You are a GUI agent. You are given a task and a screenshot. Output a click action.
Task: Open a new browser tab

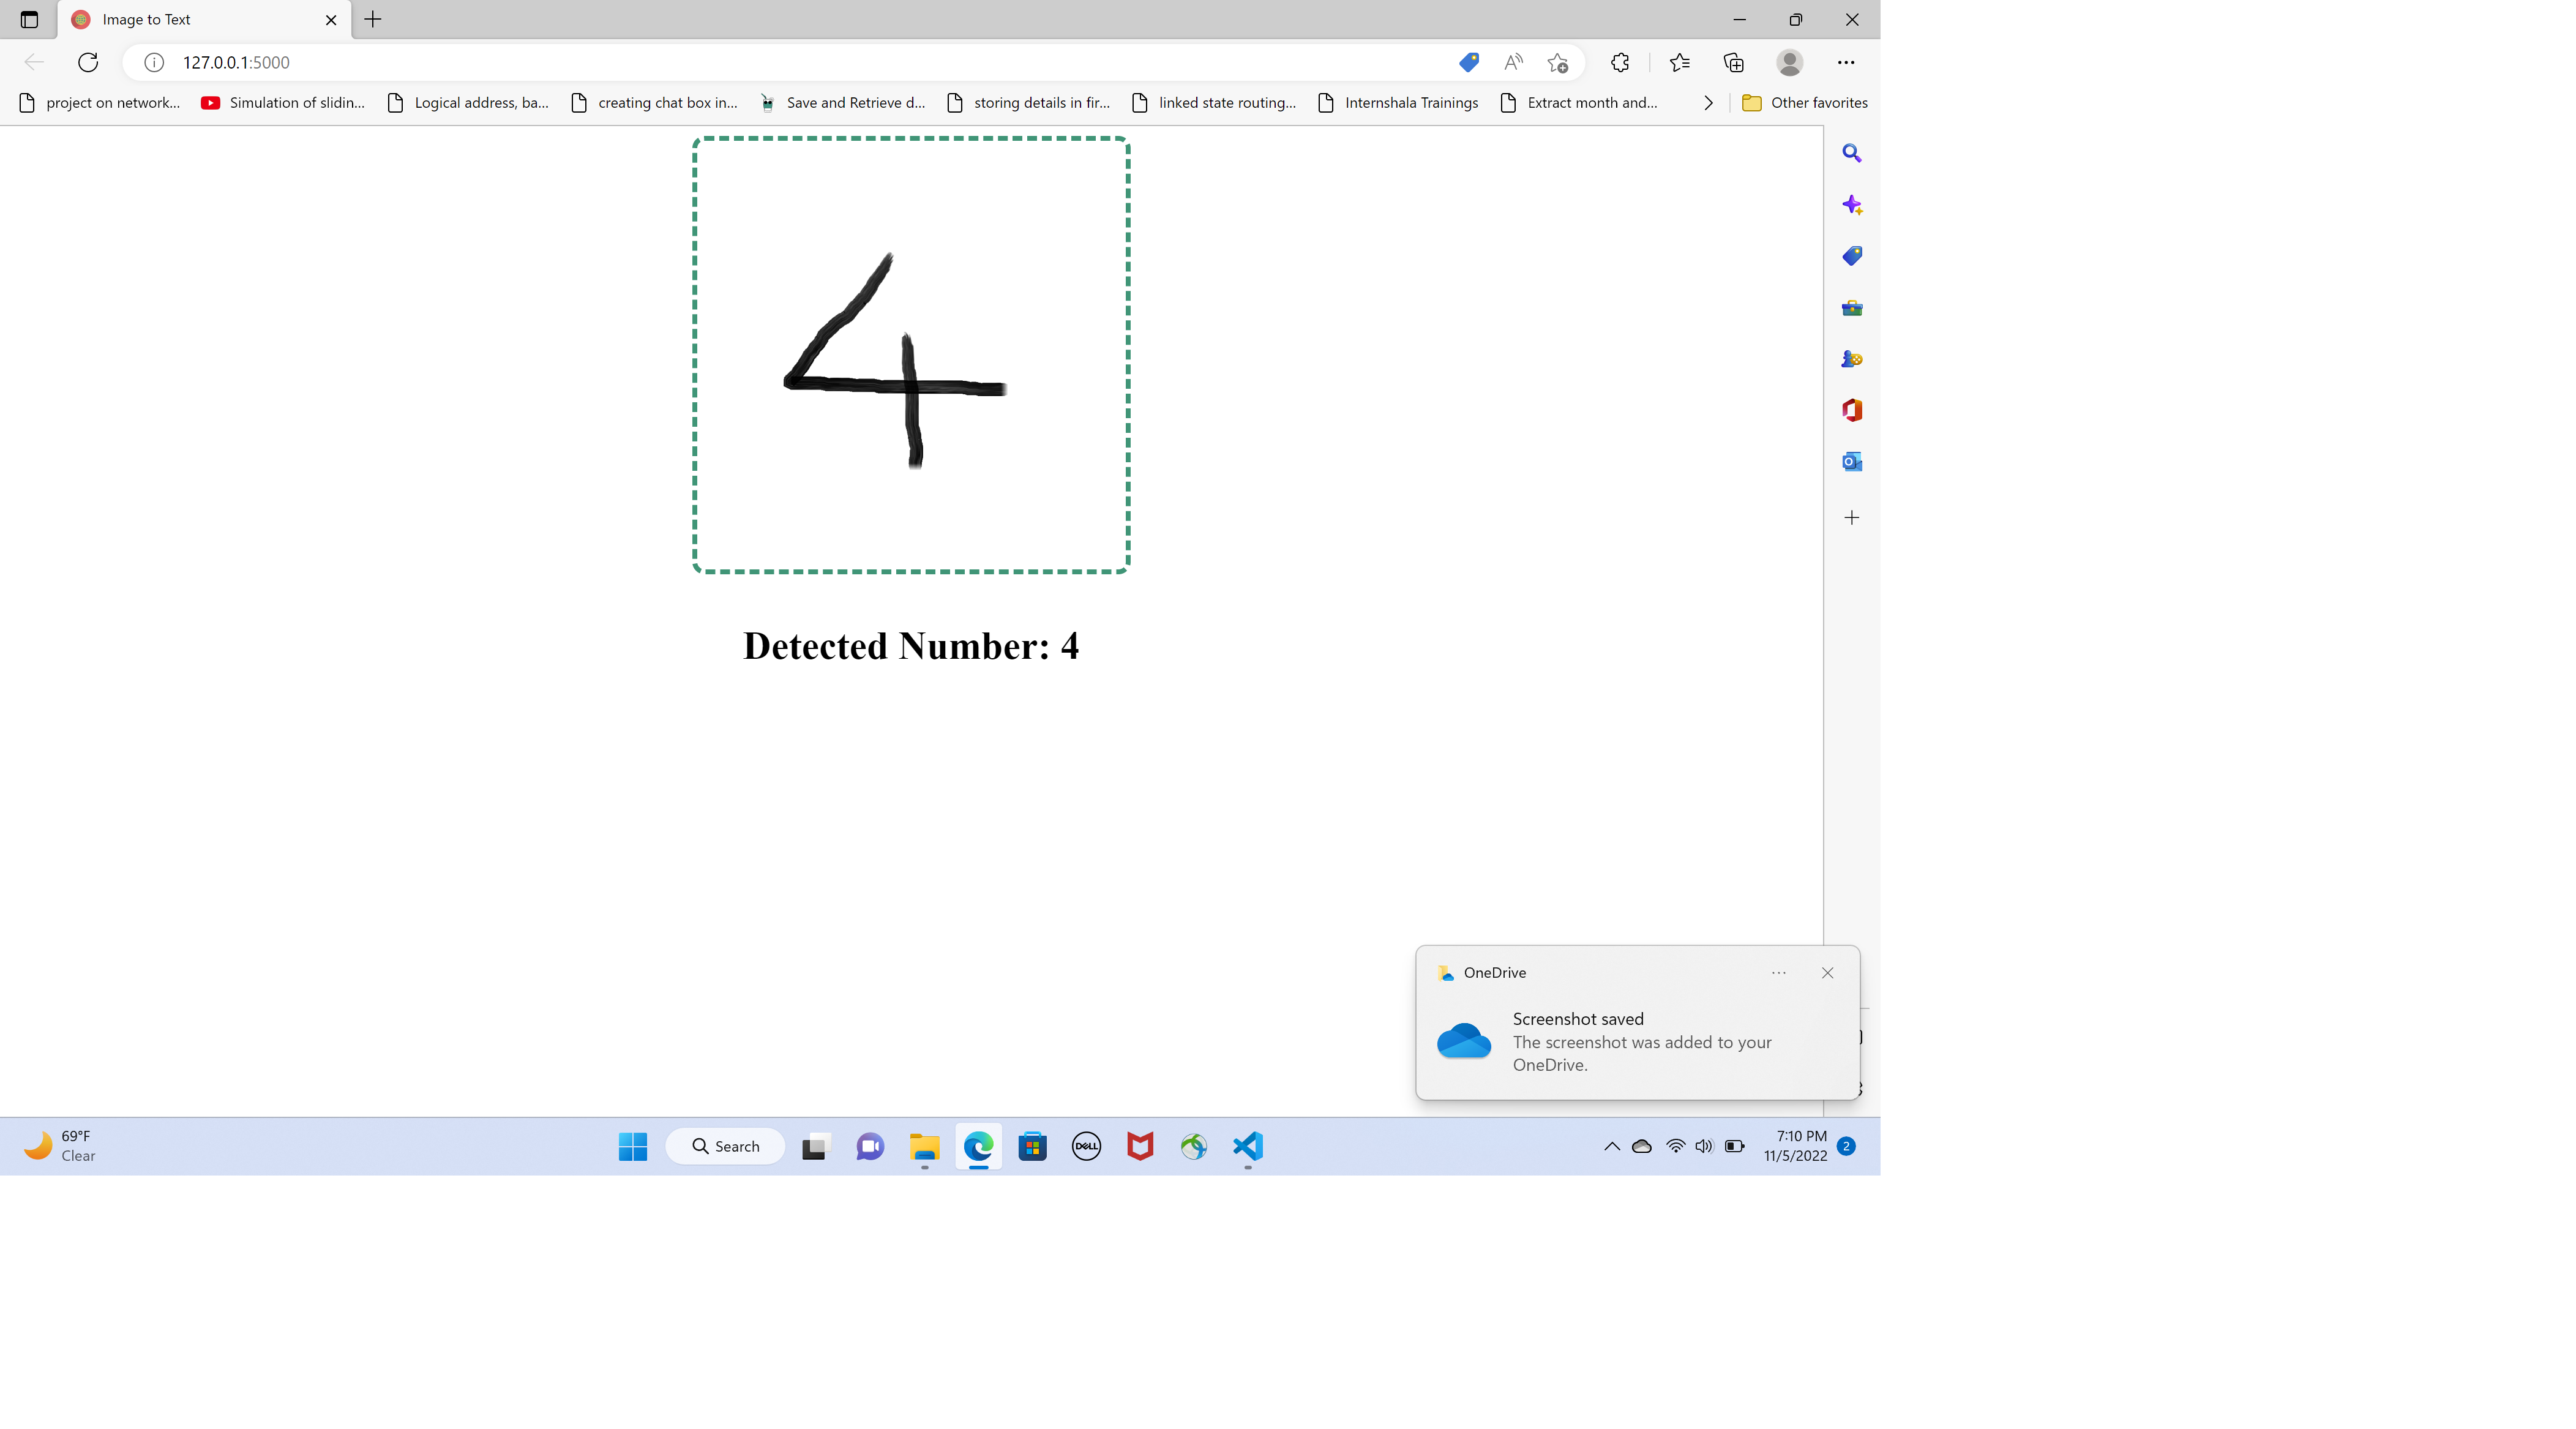373,19
